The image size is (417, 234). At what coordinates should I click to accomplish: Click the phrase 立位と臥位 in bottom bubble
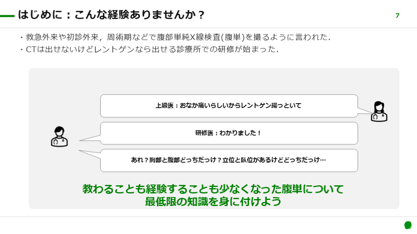(240, 160)
